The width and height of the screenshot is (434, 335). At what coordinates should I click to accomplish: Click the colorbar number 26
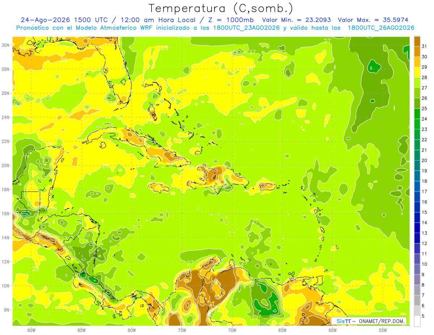click(x=425, y=98)
